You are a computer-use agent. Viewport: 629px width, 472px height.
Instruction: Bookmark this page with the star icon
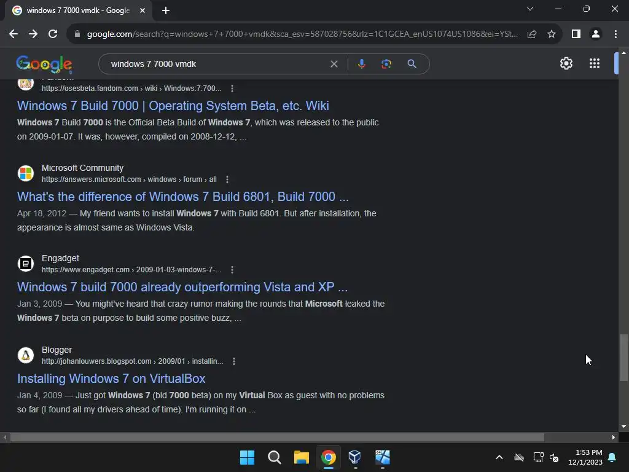(552, 34)
